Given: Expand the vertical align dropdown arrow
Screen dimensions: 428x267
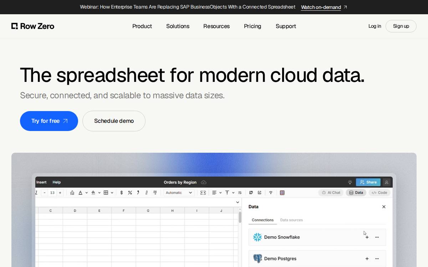Looking at the screenshot, I should point(233,193).
